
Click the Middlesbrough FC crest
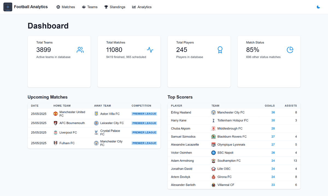pyautogui.click(x=213, y=128)
